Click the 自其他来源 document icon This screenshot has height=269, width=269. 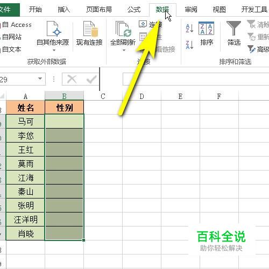(x=54, y=29)
